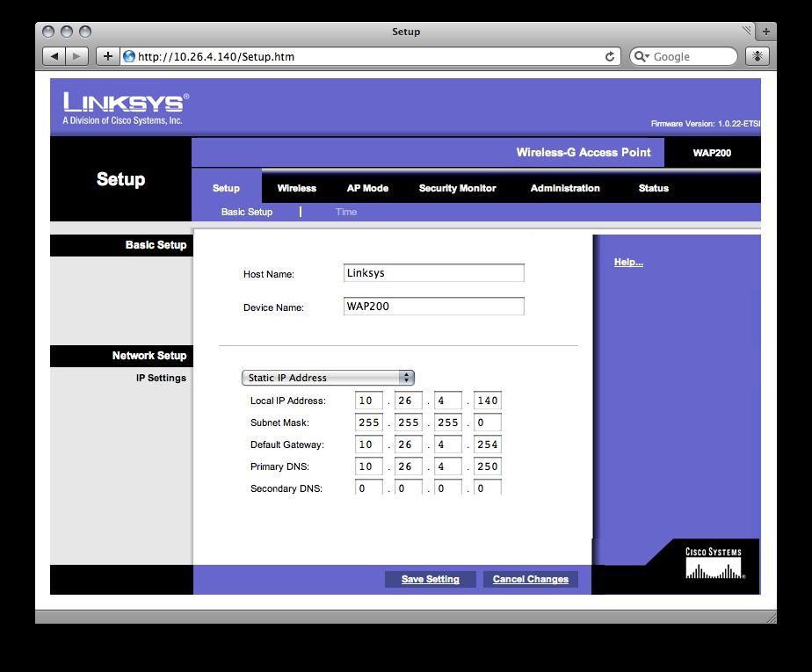812x672 pixels.
Task: Click Local IP Address second octet field
Action: (x=408, y=401)
